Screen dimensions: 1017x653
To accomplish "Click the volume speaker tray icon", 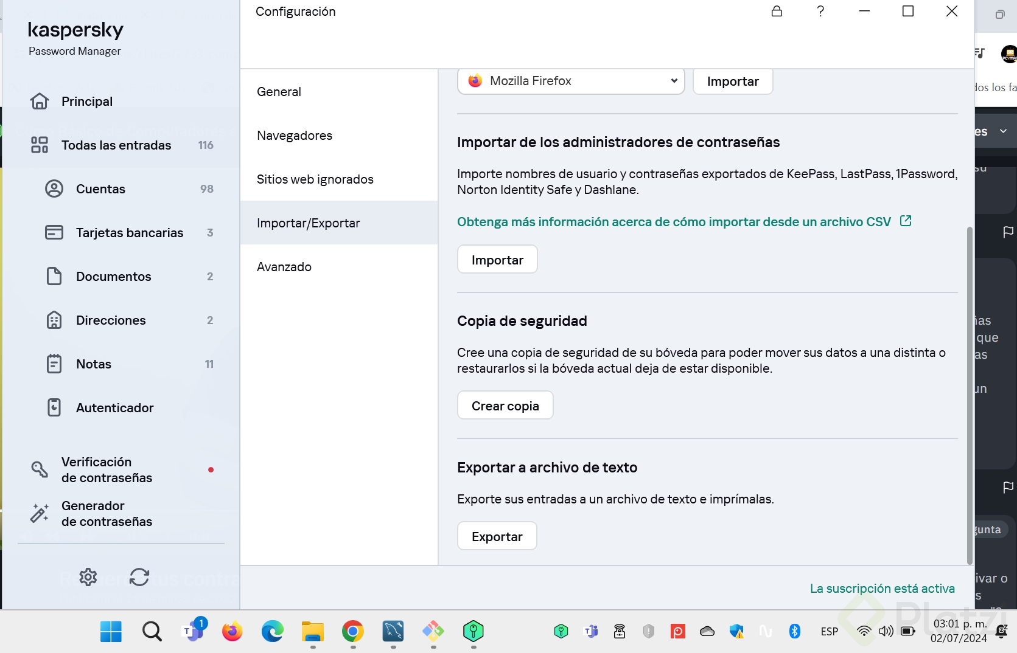I will pyautogui.click(x=886, y=631).
